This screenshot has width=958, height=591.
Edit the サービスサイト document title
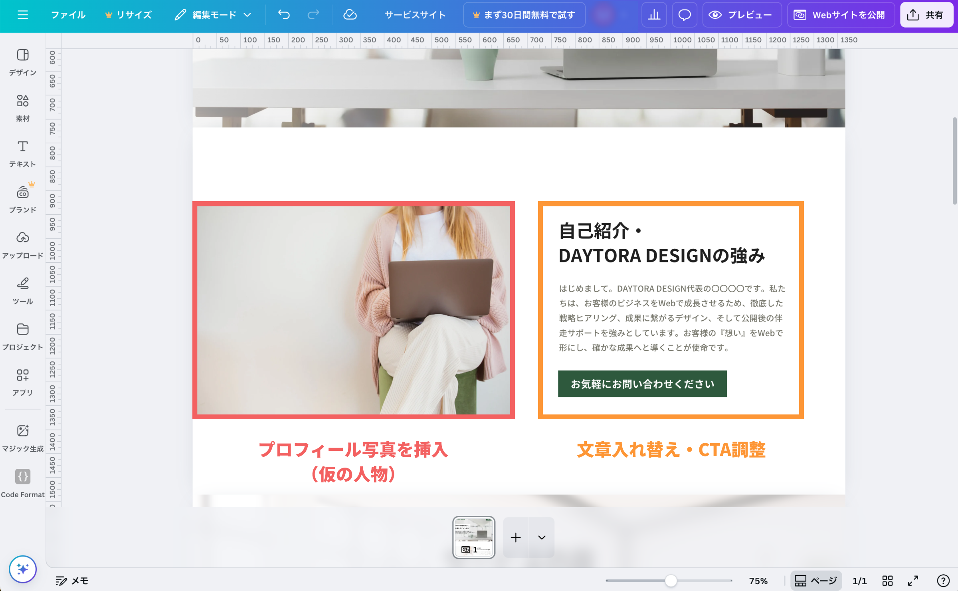(415, 15)
